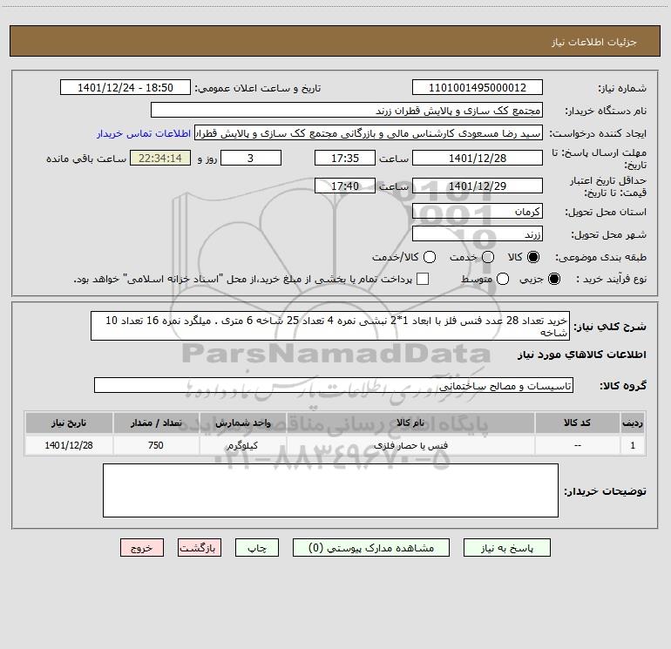Click the remaining days field showing 3

[x=251, y=158]
